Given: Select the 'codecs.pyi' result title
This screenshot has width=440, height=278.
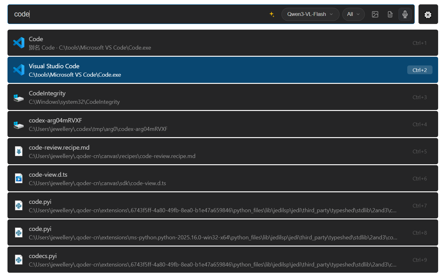Looking at the screenshot, I should point(43,256).
